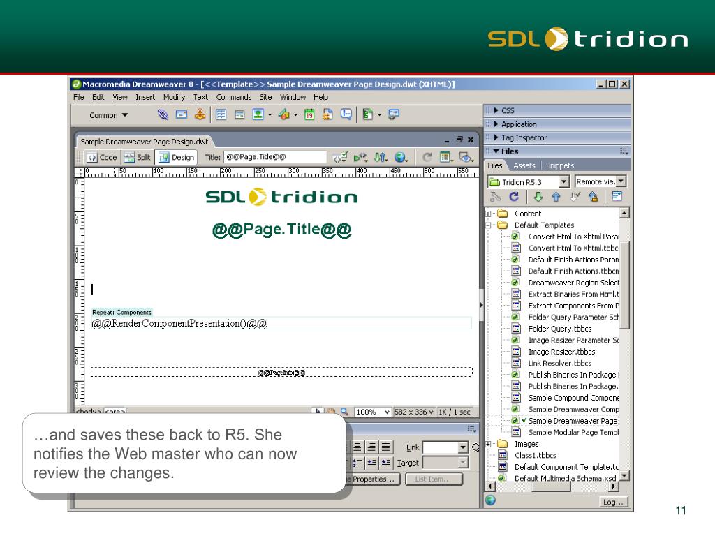
Task: Insert a comment from the Common bar
Action: point(346,114)
